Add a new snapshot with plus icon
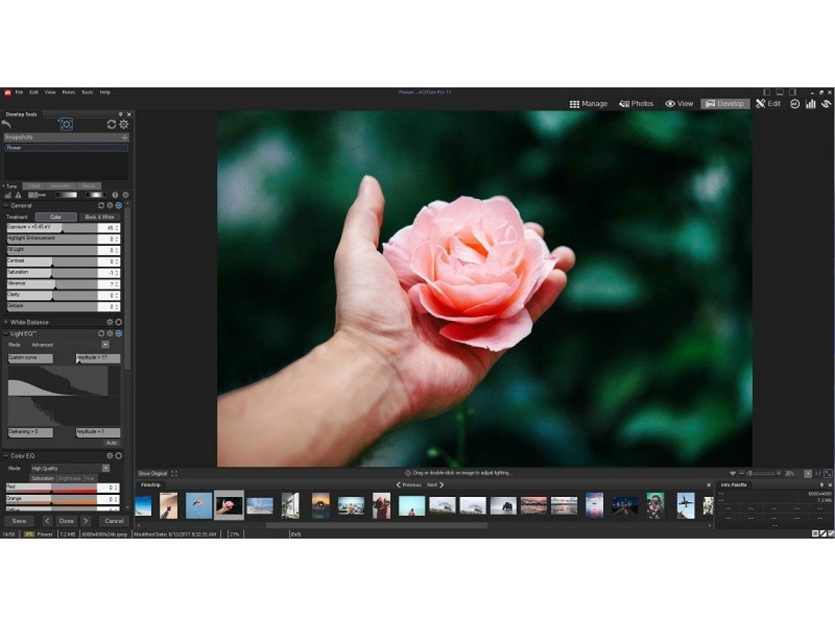 pyautogui.click(x=124, y=138)
